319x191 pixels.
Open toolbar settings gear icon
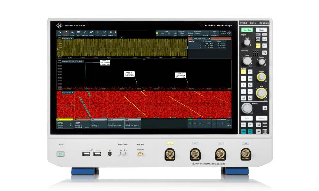pyautogui.click(x=115, y=32)
